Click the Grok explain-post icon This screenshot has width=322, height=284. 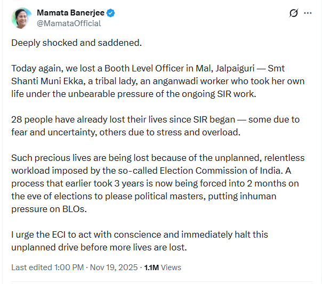tap(293, 13)
